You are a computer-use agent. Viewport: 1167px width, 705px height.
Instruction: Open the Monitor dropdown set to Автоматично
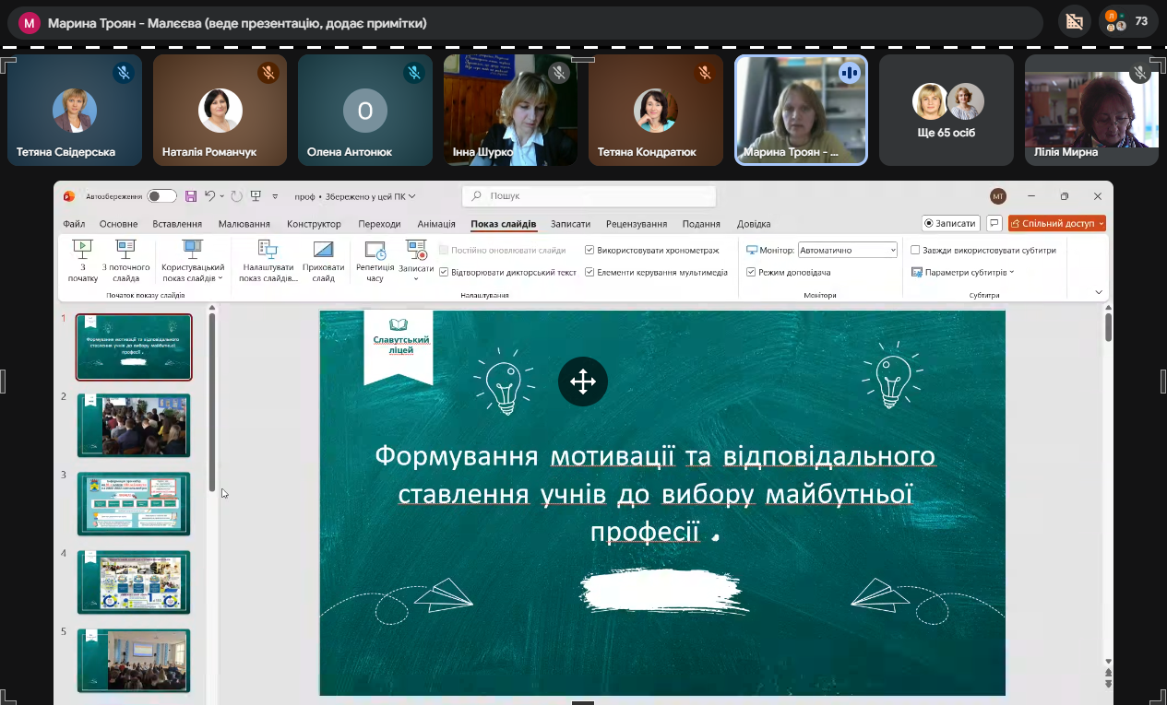(x=847, y=250)
